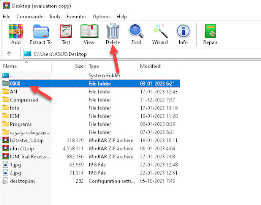Click the View book icon
261x205 pixels.
[89, 34]
